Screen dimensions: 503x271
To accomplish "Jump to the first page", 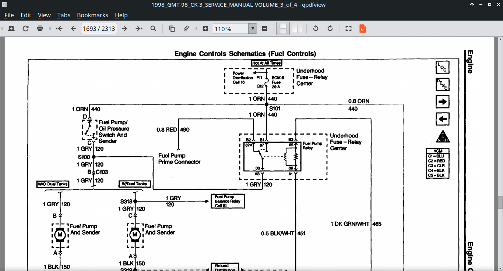I will click(59, 29).
